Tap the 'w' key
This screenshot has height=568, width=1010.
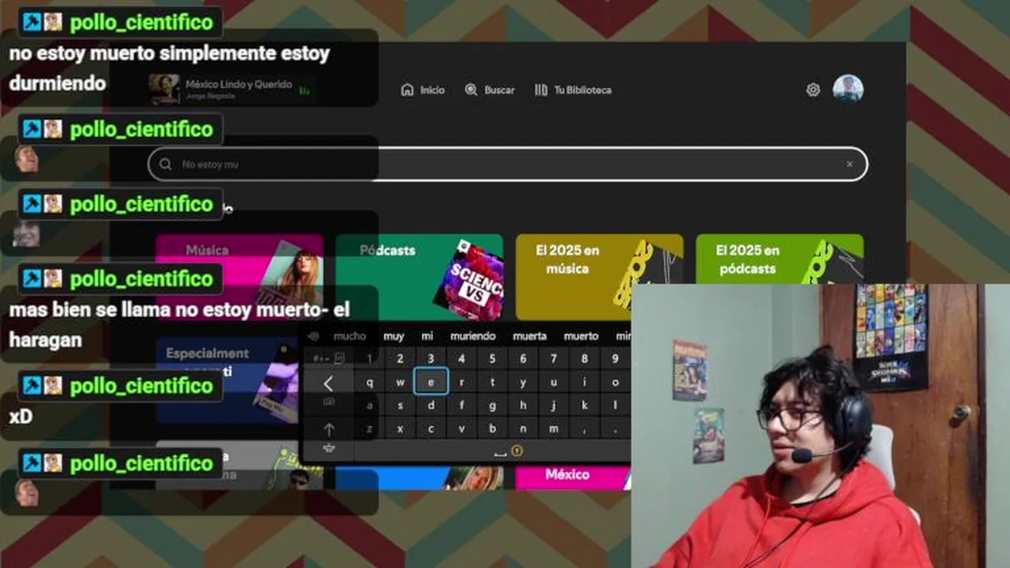pyautogui.click(x=400, y=383)
